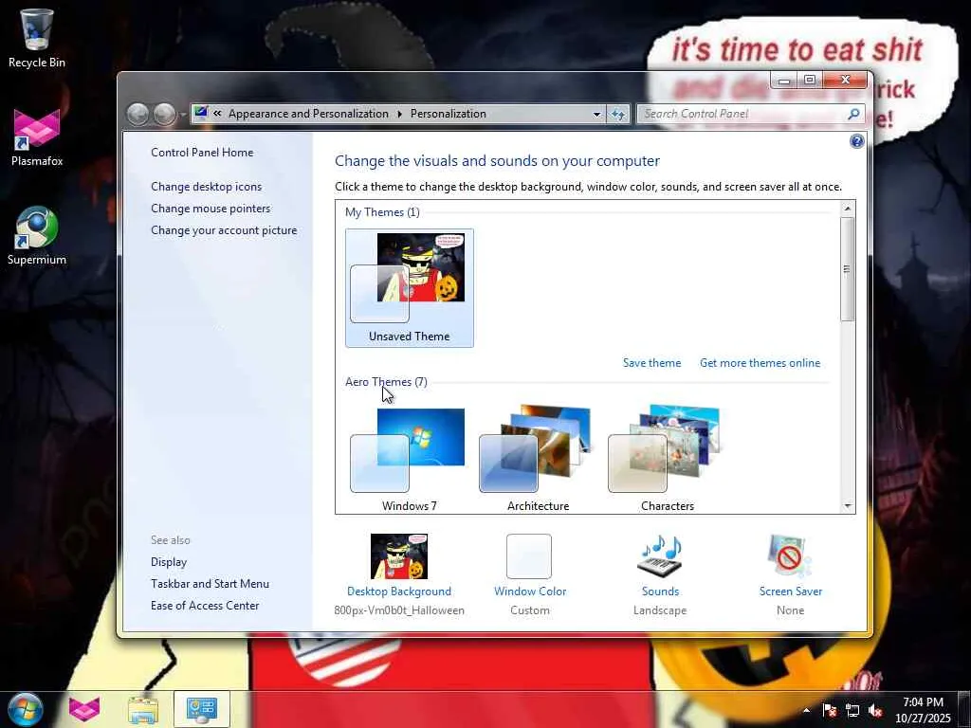
Task: Open Ease of Access Center link
Action: point(205,606)
